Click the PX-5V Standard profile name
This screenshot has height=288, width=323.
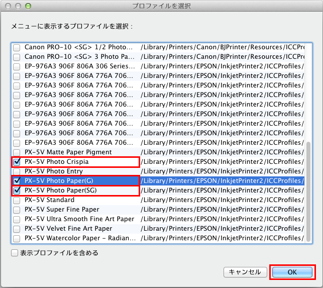click(x=49, y=200)
